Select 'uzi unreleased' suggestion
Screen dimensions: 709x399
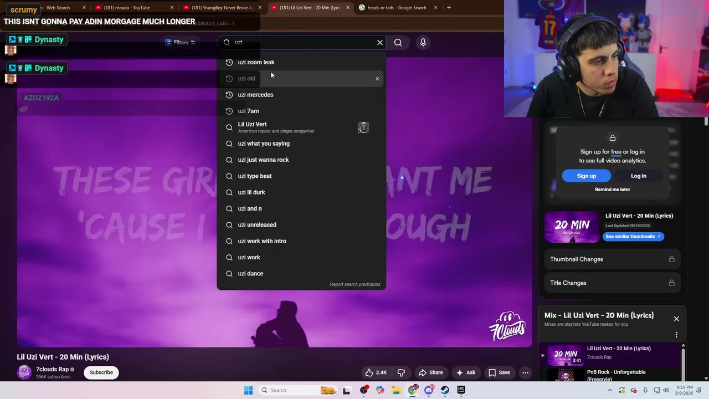coord(301,224)
